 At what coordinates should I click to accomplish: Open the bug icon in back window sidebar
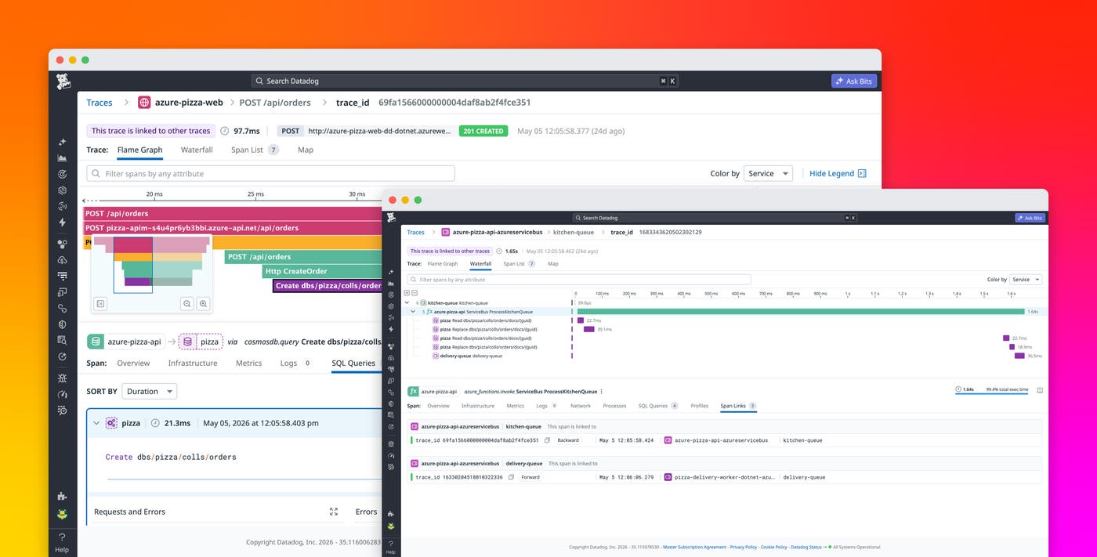(x=62, y=378)
